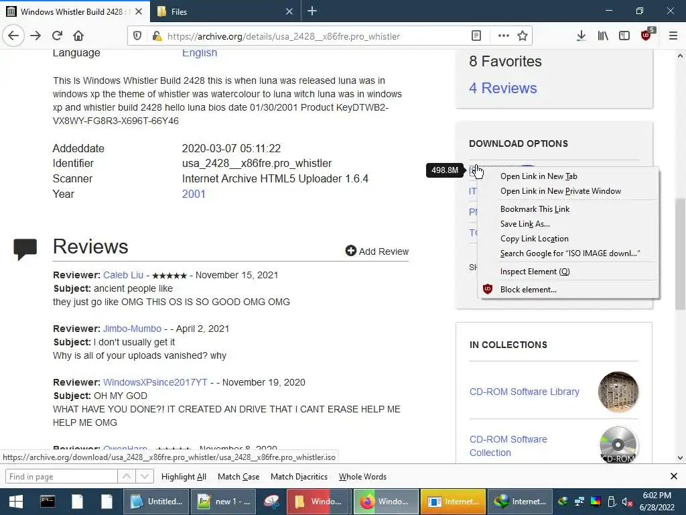
Task: Click the scrollbar down arrow
Action: pyautogui.click(x=680, y=458)
